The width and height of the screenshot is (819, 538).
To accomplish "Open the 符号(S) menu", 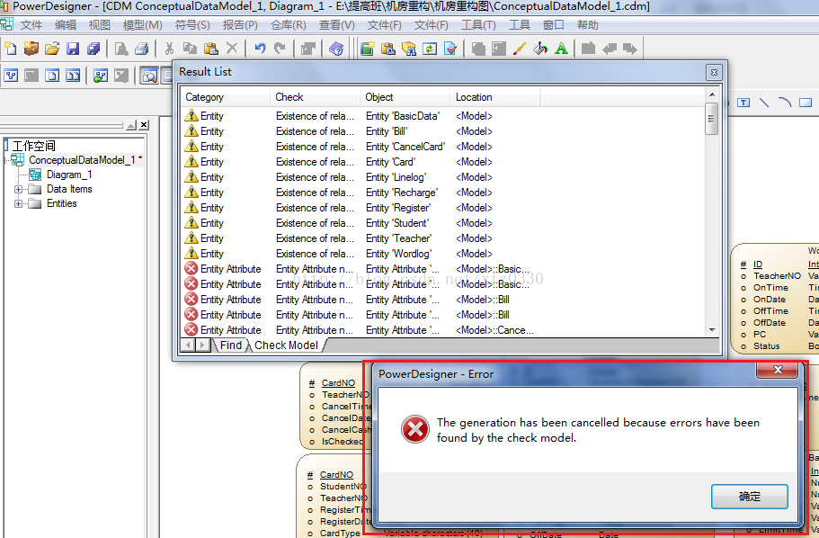I will pyautogui.click(x=192, y=25).
